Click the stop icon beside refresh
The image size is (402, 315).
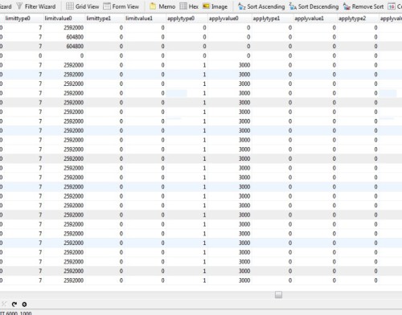(x=24, y=304)
